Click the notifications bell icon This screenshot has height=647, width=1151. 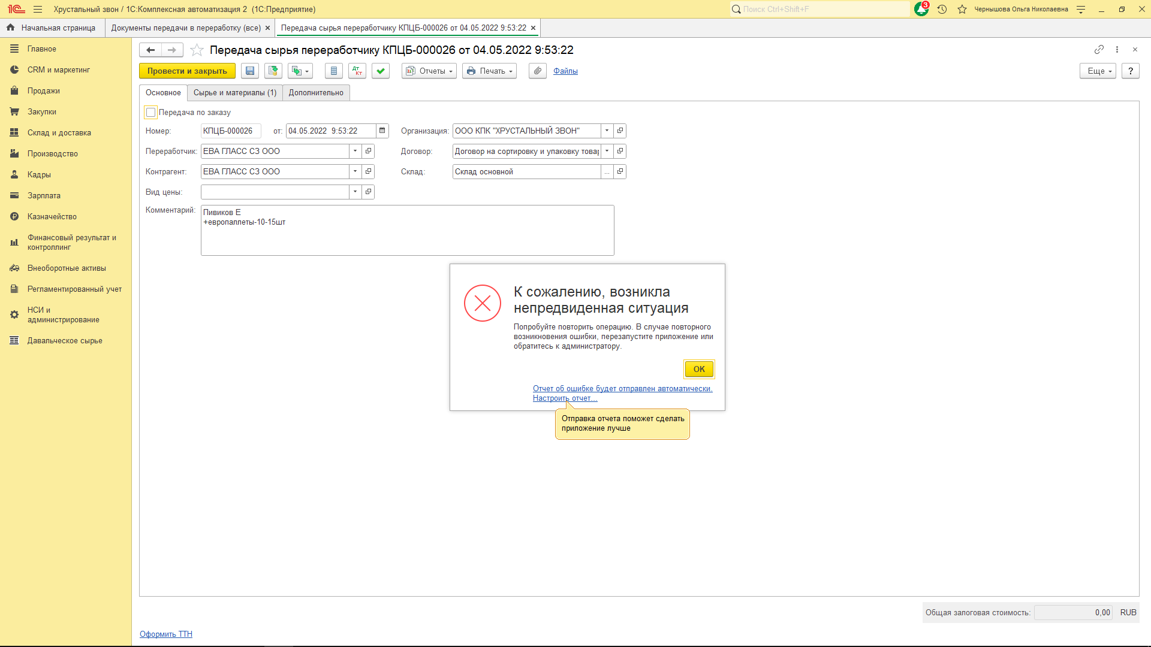pos(921,9)
